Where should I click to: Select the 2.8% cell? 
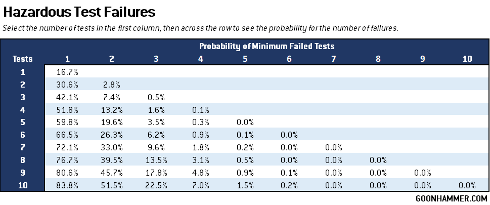pos(112,85)
